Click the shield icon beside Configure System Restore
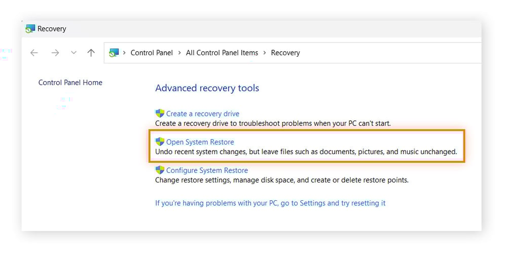The width and height of the screenshot is (507, 255). point(160,170)
